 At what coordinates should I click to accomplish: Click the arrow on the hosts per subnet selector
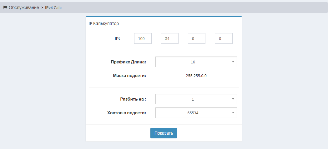point(233,113)
